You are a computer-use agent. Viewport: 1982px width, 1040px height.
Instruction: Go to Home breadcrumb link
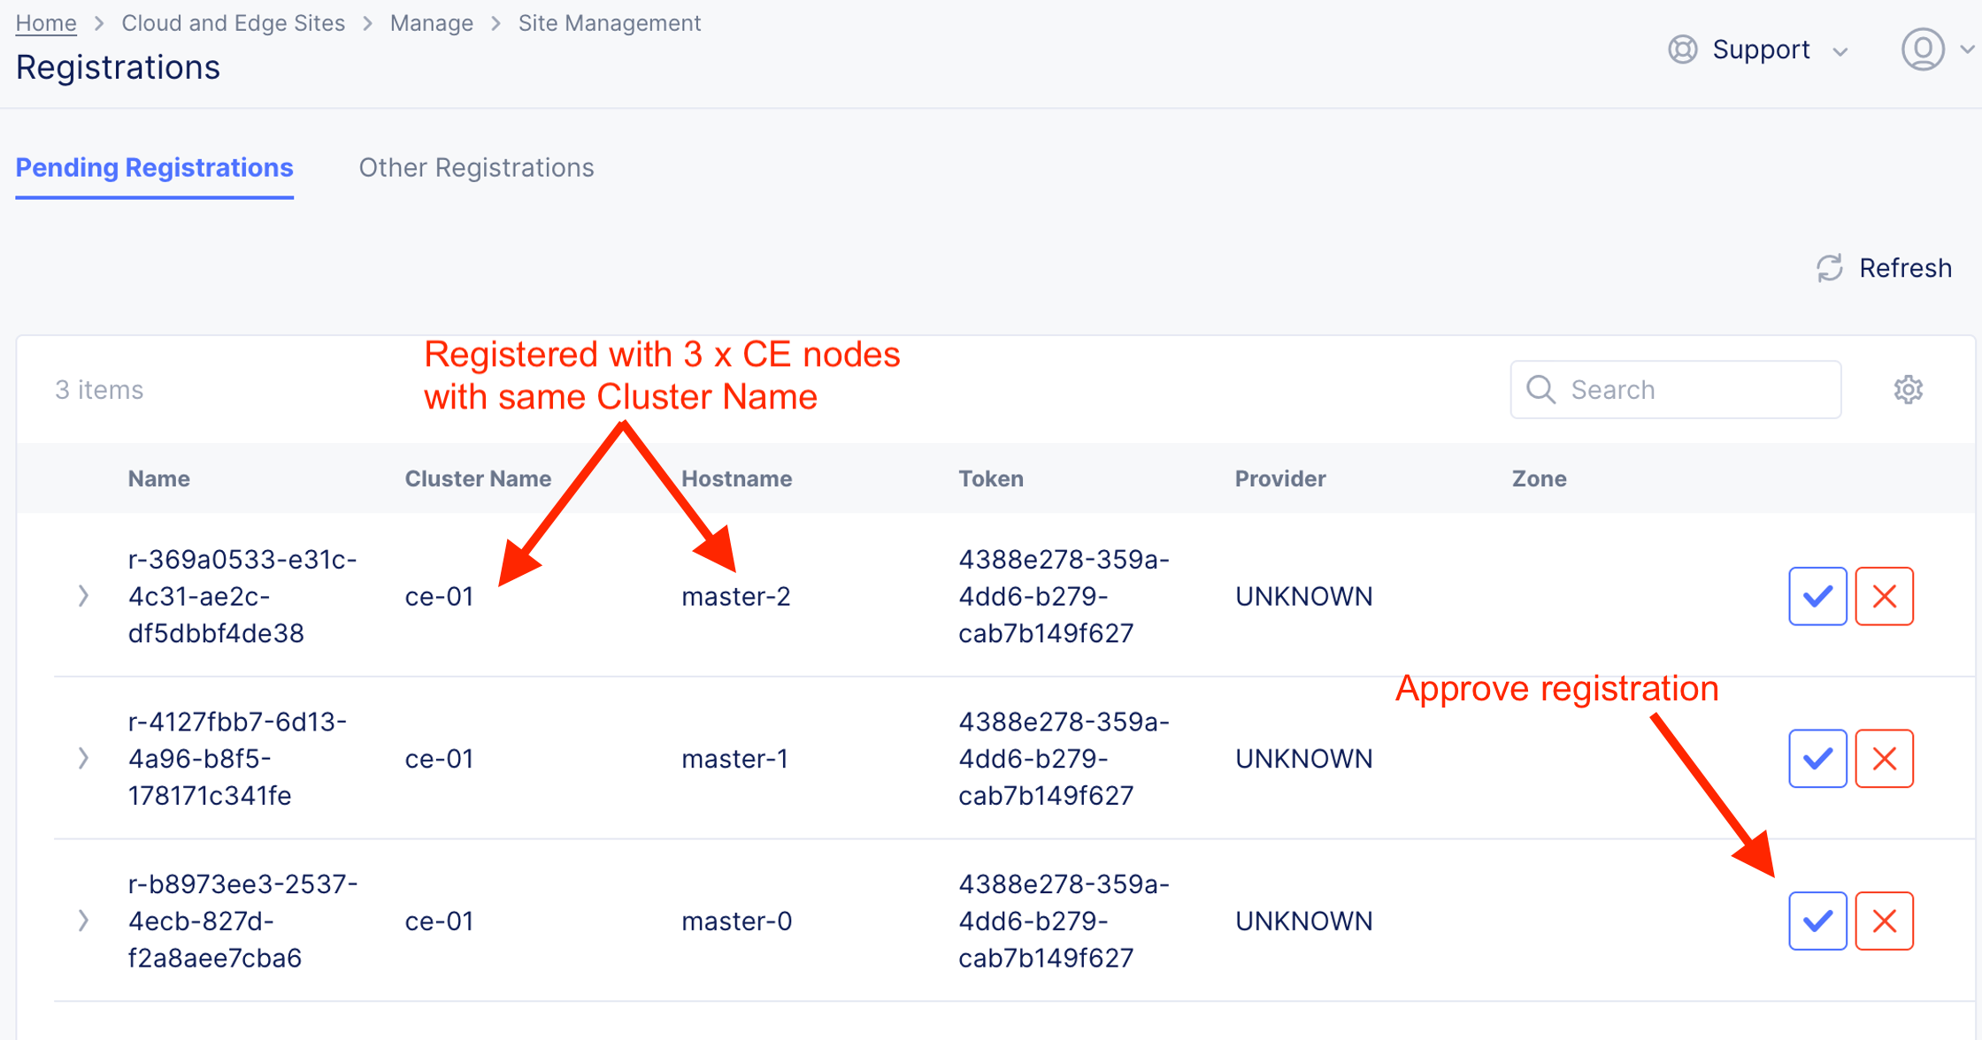(46, 23)
